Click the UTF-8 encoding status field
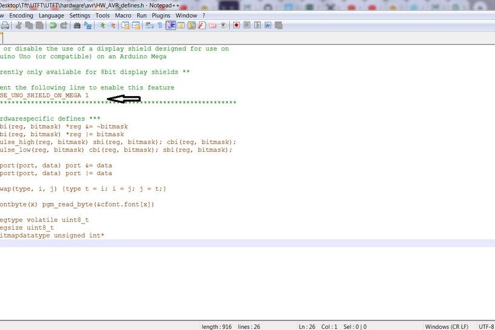Image resolution: width=495 pixels, height=330 pixels. tap(486, 326)
